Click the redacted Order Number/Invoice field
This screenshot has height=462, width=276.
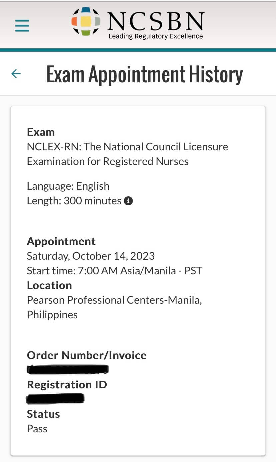tap(68, 369)
